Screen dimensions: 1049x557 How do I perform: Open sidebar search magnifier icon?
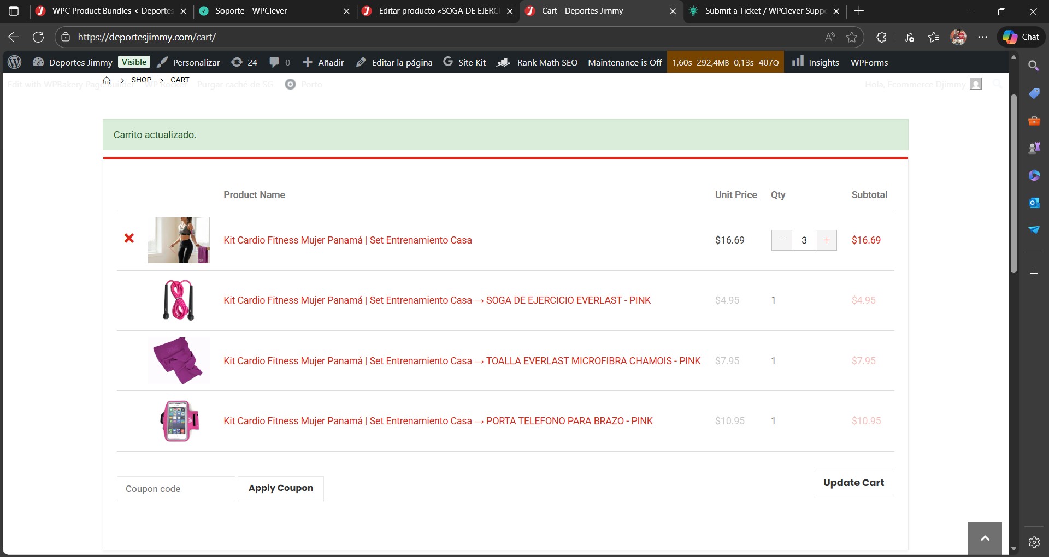[x=1033, y=66]
